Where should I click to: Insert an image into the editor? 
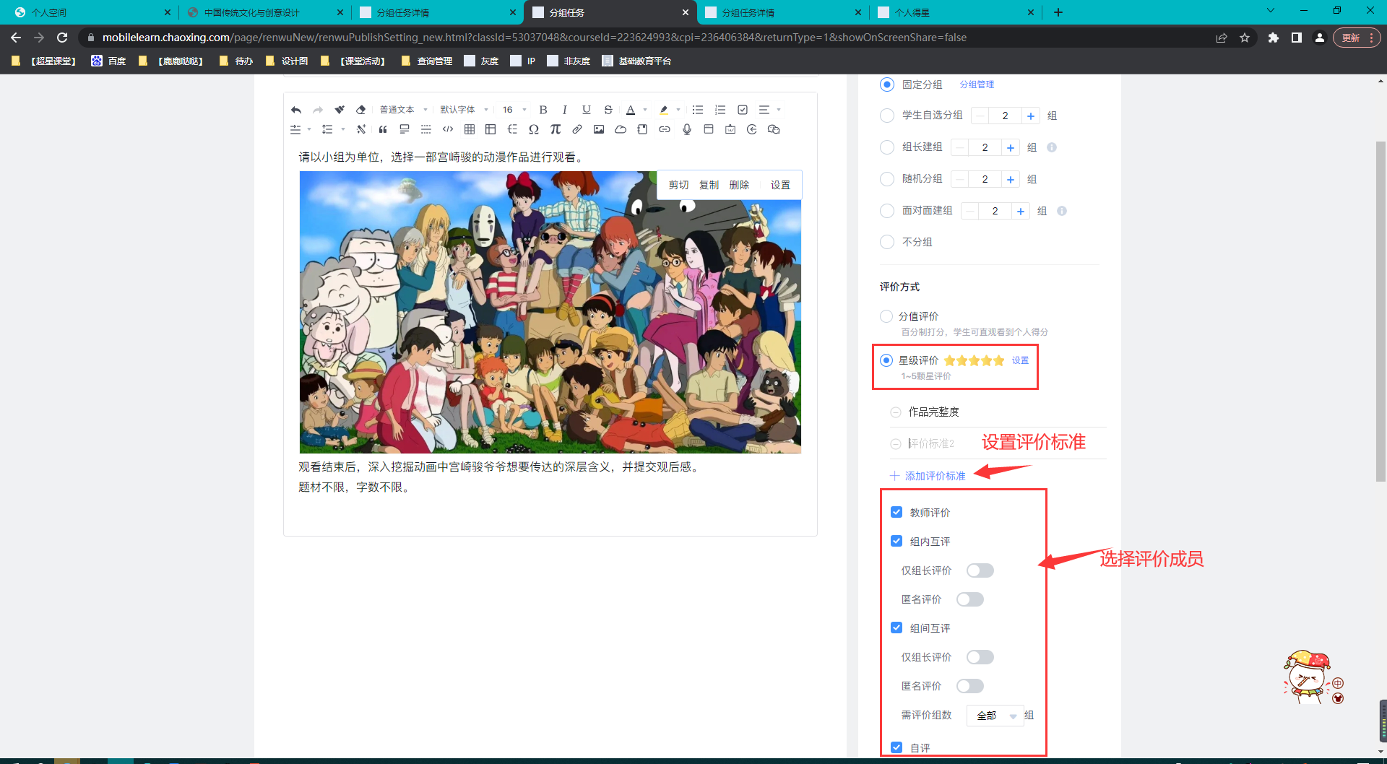599,129
